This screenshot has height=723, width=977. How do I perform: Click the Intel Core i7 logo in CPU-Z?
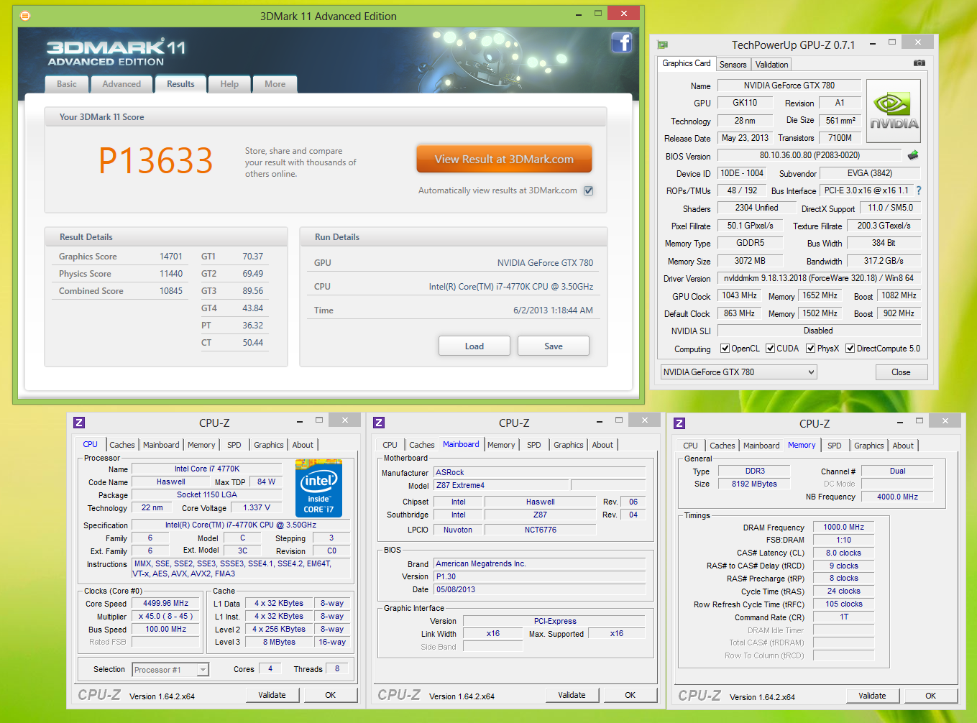318,488
